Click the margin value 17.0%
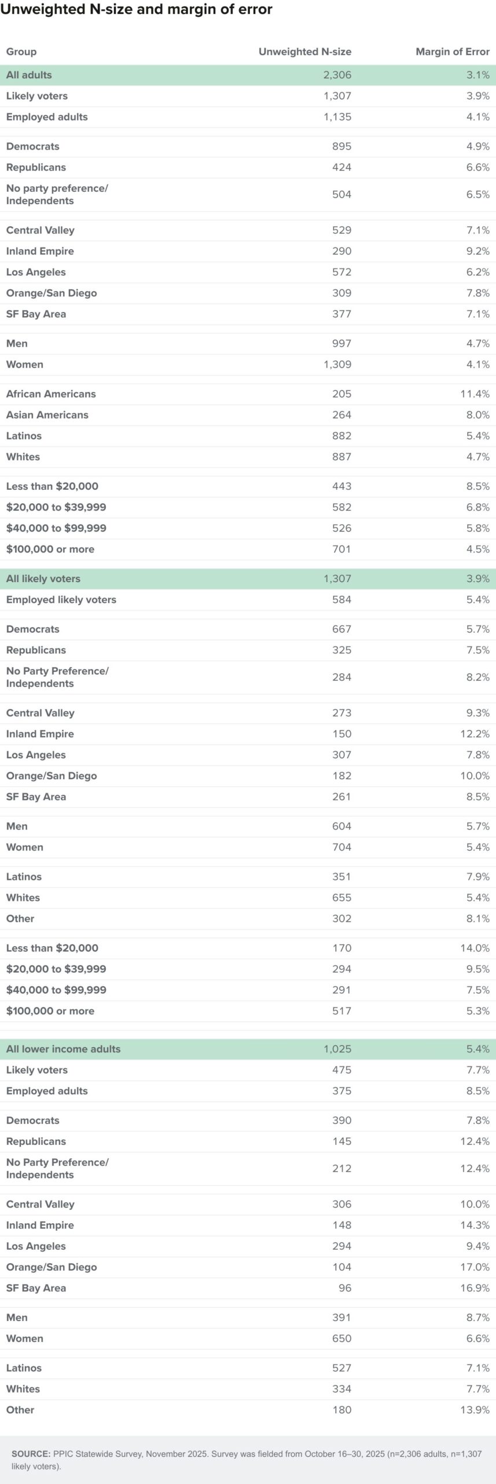The image size is (496, 1484). pos(475,1267)
